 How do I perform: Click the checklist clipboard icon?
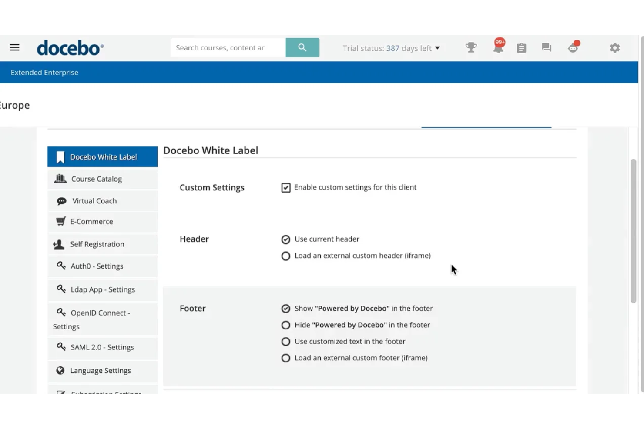521,48
